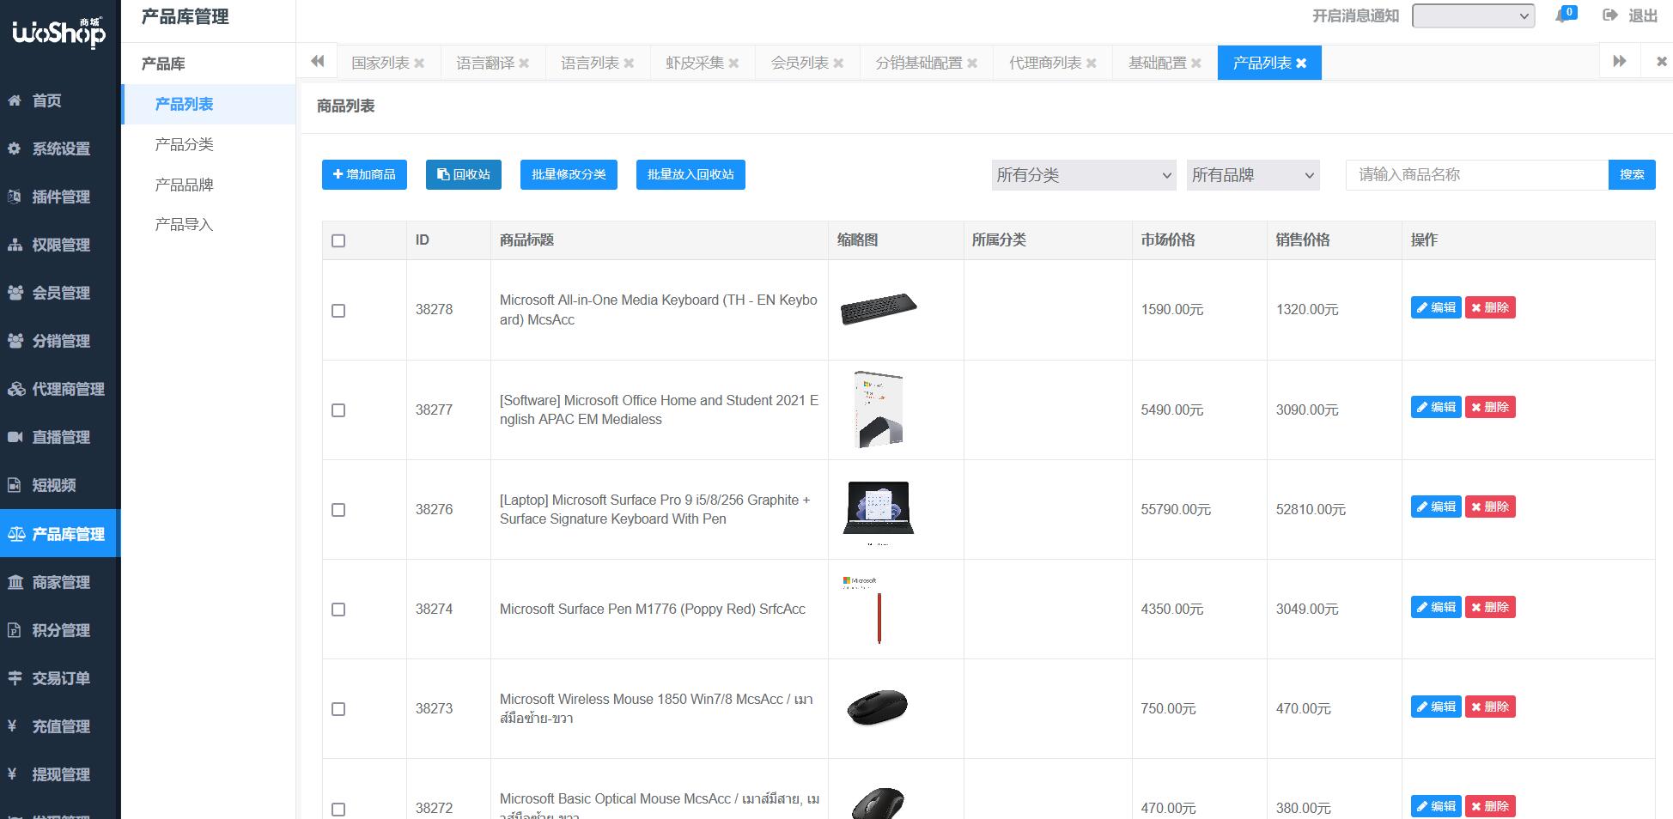Open 代理商管理 agent management

(60, 389)
